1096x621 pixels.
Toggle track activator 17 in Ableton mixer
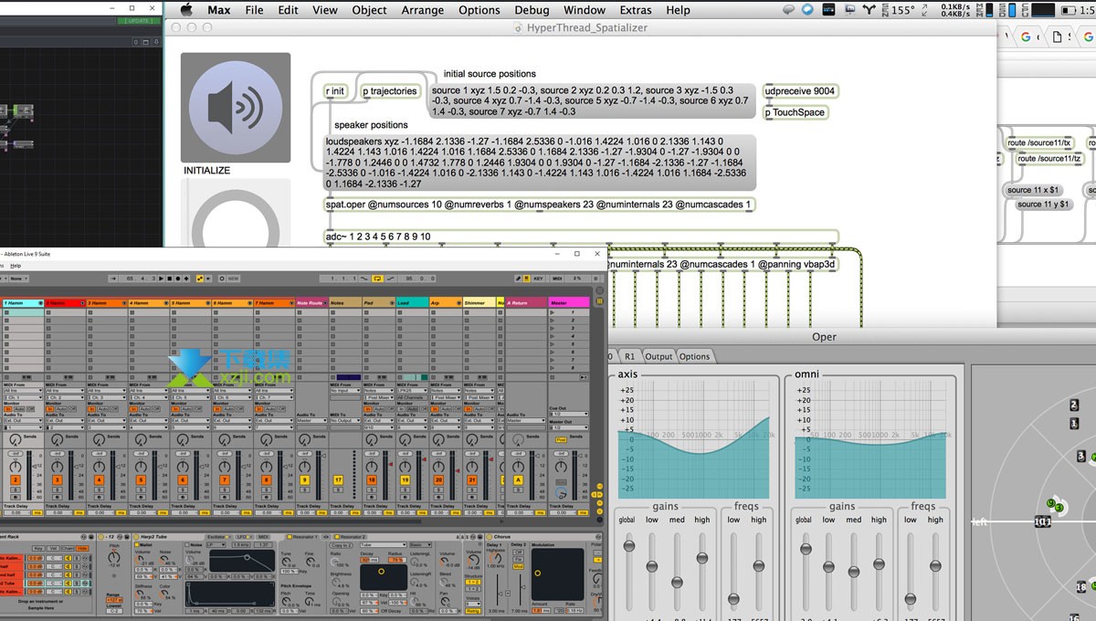[x=338, y=479]
